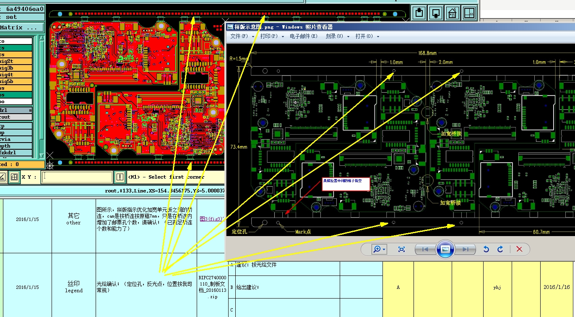Click the X Y coordinate input field
This screenshot has width=575, height=317.
pos(77,177)
